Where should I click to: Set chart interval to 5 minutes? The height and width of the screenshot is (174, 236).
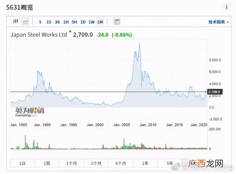pyautogui.click(x=40, y=22)
